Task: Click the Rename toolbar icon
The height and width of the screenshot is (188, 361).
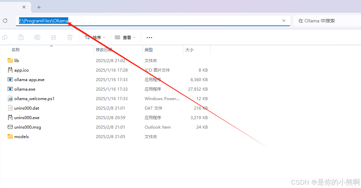Action: click(37, 37)
